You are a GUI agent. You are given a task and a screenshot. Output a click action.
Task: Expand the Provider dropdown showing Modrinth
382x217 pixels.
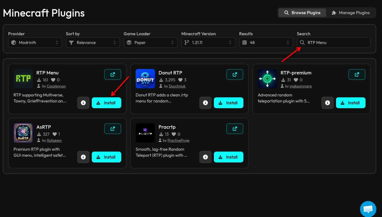coord(35,42)
